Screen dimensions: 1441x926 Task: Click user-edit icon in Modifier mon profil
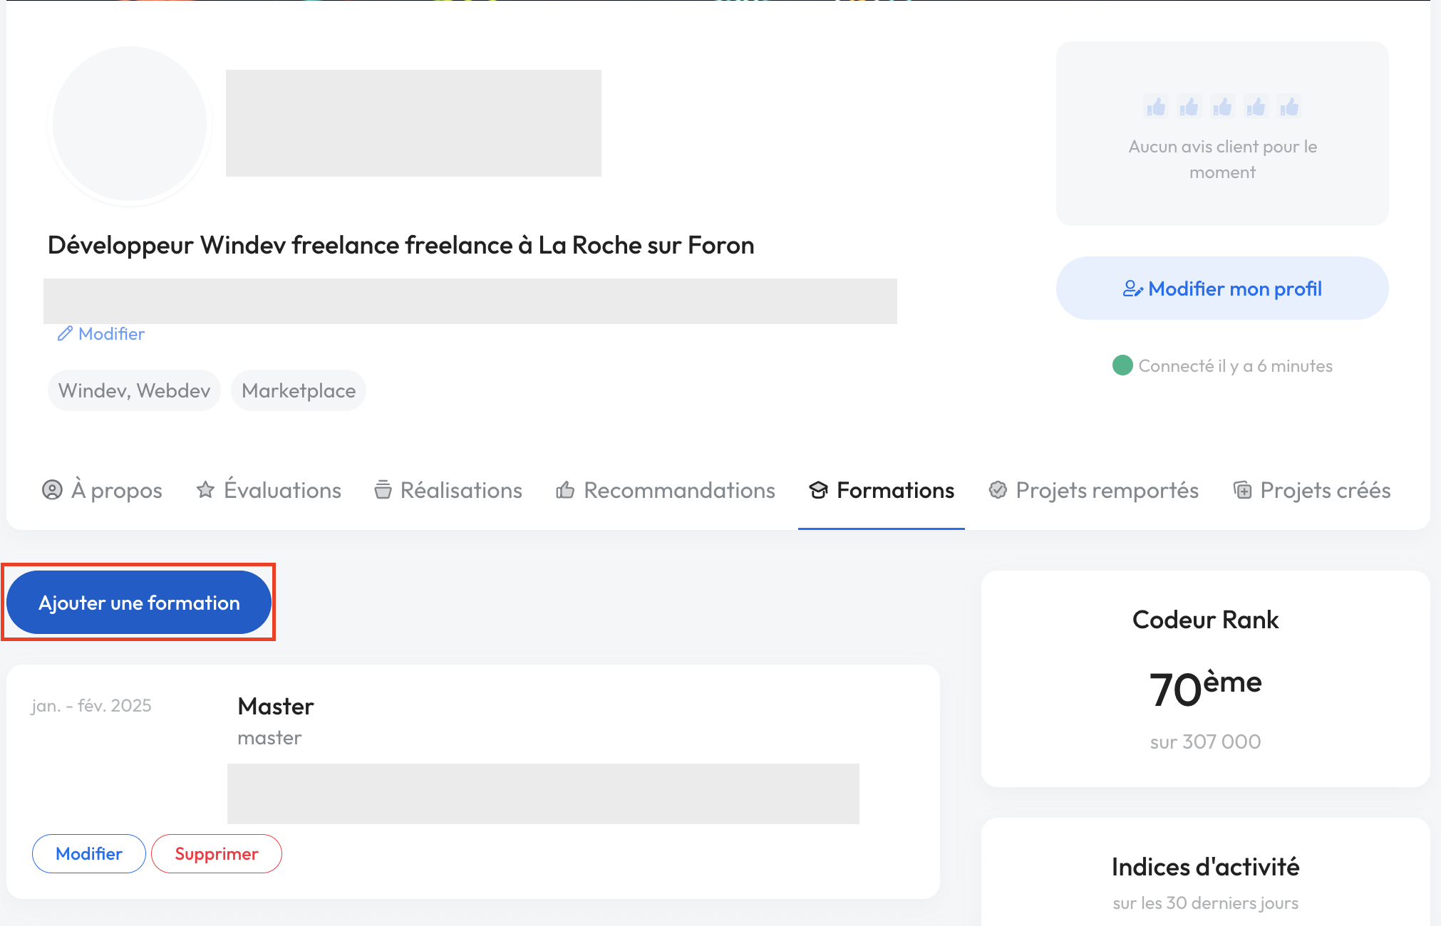(x=1132, y=288)
